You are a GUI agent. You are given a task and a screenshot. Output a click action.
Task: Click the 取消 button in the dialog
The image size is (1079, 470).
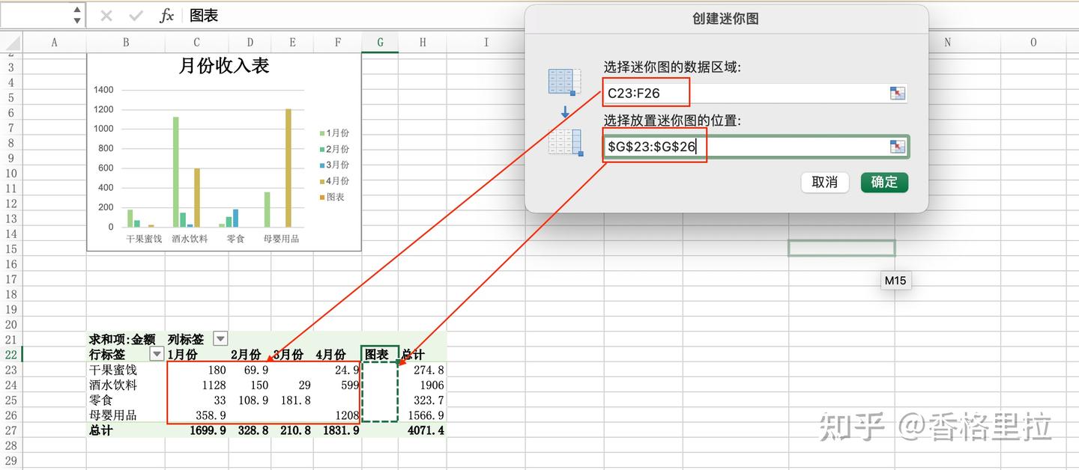click(824, 182)
